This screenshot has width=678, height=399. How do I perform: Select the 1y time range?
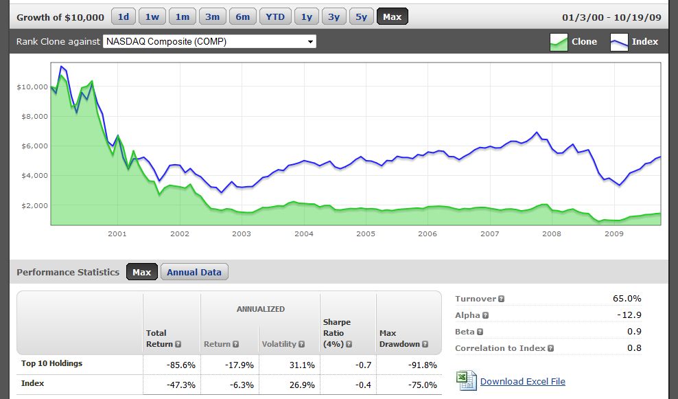306,16
